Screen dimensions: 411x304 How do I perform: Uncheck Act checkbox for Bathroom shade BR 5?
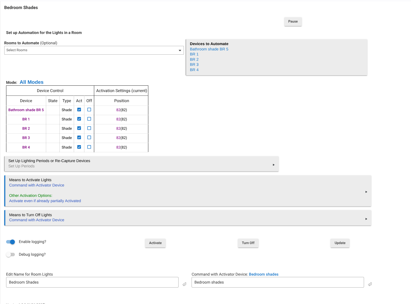[x=79, y=110]
